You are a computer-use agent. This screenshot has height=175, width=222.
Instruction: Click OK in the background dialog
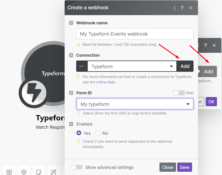211,102
